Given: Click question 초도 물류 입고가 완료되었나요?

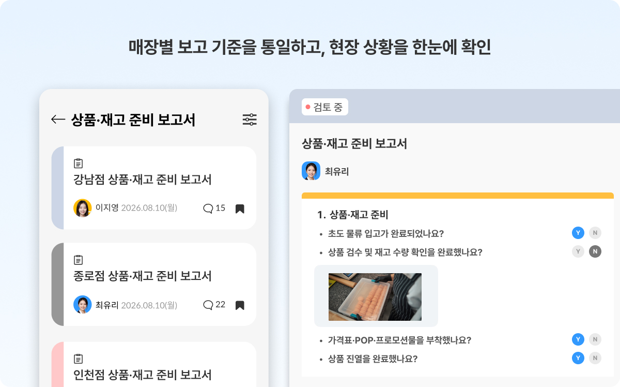Looking at the screenshot, I should (x=386, y=233).
